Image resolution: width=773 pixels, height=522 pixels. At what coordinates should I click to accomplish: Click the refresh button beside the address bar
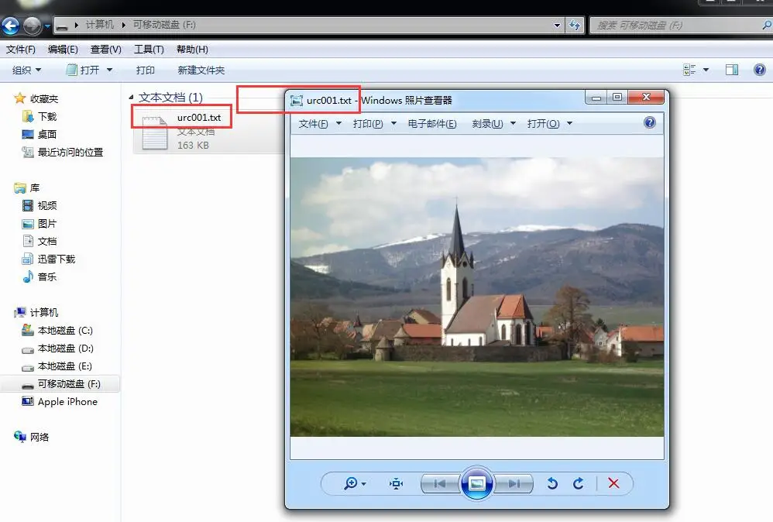574,25
